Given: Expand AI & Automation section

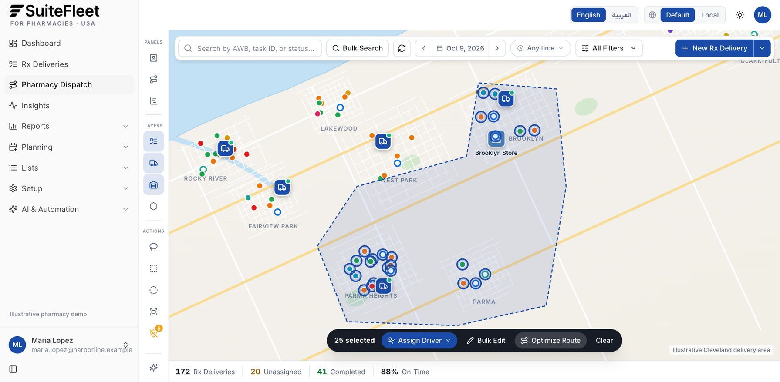Looking at the screenshot, I should tap(69, 209).
